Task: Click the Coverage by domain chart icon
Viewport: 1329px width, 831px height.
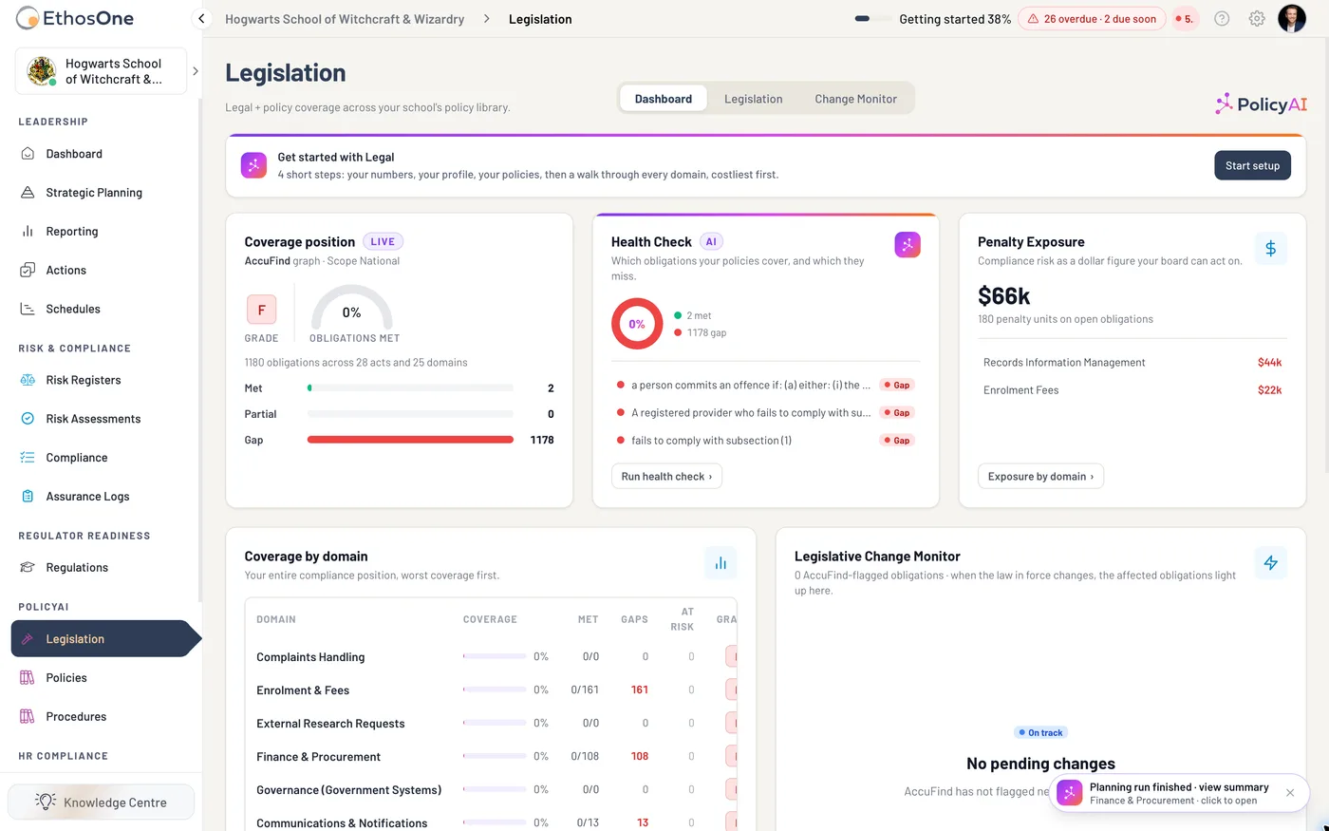Action: tap(721, 563)
